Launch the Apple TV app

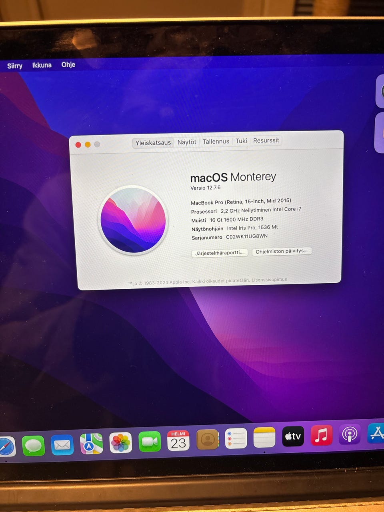click(x=293, y=436)
